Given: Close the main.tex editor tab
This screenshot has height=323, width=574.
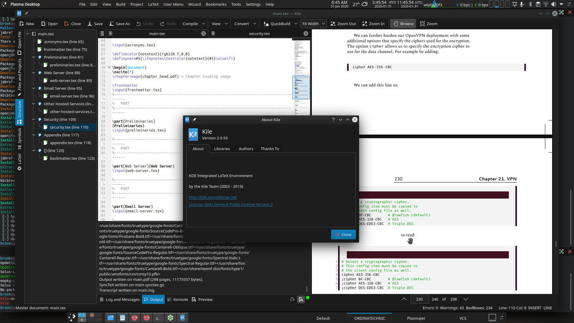Looking at the screenshot, I should coord(204,33).
